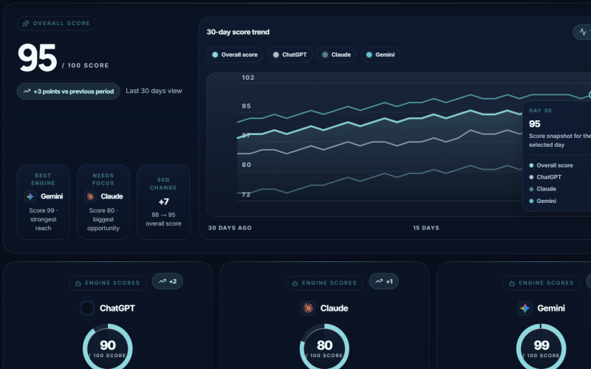Click the Day 30 data point marker
591x369 pixels.
pos(589,94)
